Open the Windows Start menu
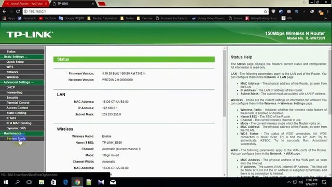The image size is (332, 187). click(x=6, y=182)
